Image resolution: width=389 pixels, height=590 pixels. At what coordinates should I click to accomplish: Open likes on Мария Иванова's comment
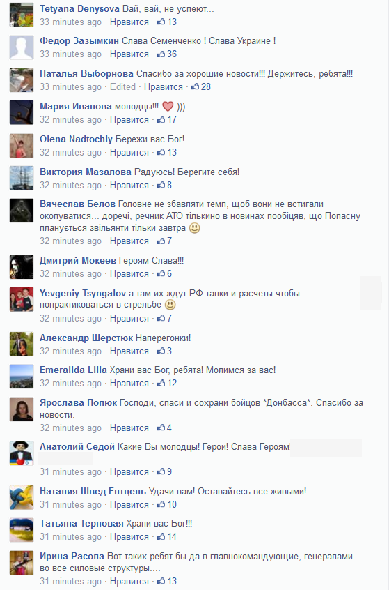(167, 120)
